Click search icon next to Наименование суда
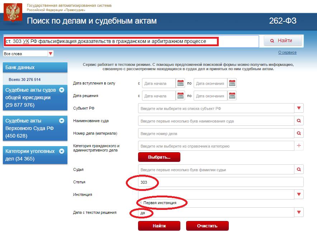 (299, 121)
